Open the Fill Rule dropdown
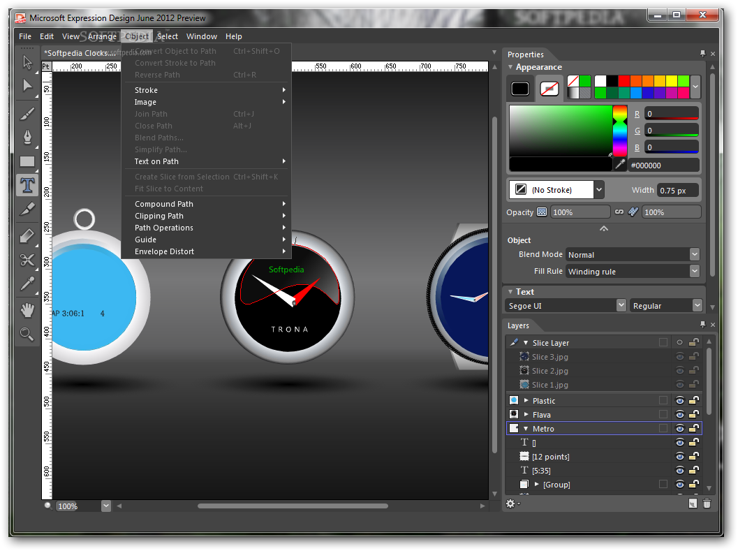738x551 pixels. point(695,271)
